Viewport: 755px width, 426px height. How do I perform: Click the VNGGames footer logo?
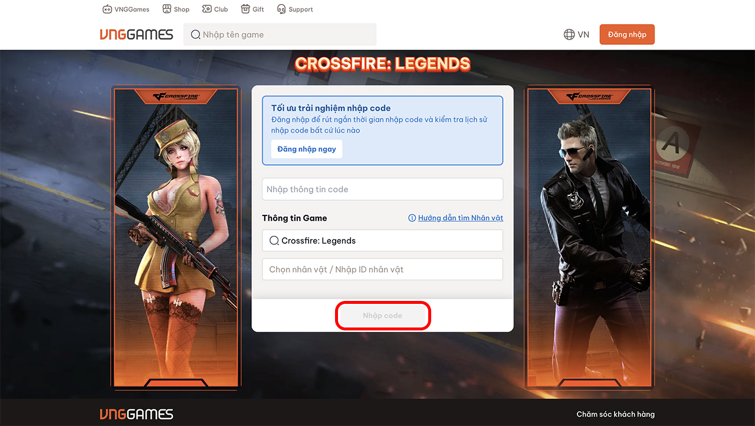pos(136,414)
